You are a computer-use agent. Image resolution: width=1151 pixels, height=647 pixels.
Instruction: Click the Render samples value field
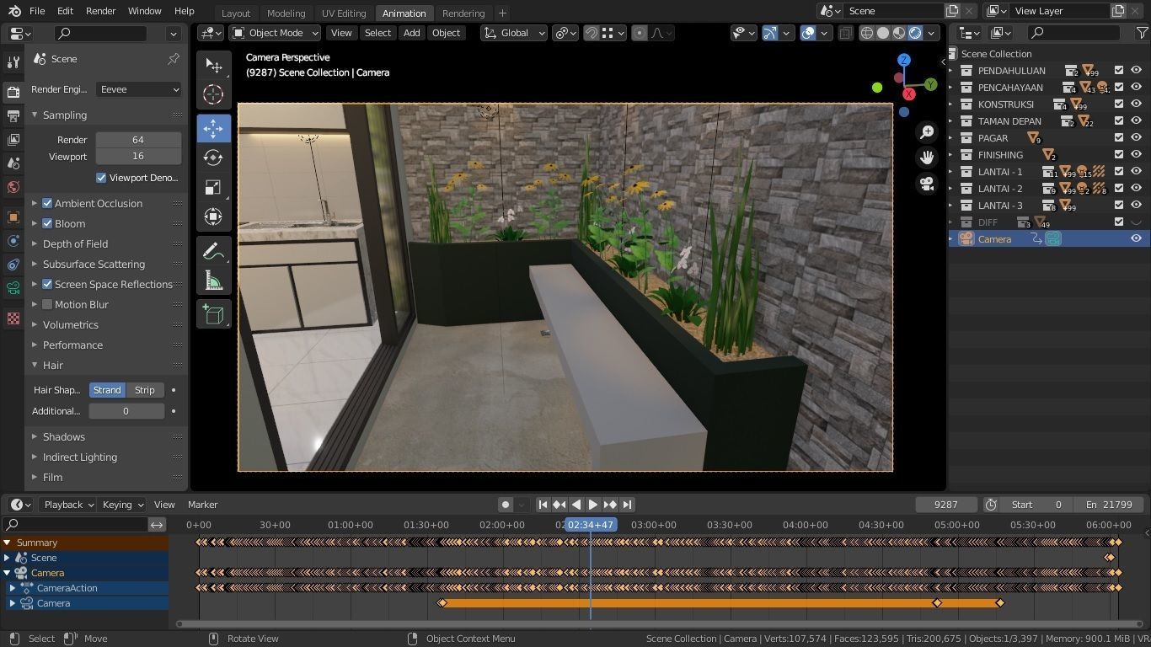138,140
